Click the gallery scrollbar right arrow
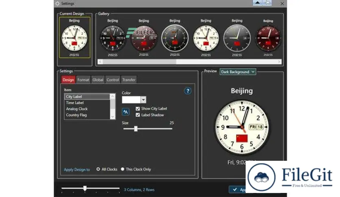The height and width of the screenshot is (197, 340). click(x=279, y=62)
